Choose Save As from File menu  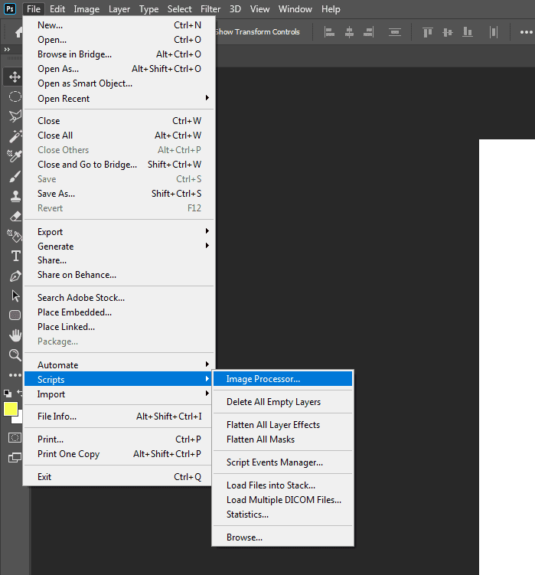119,194
